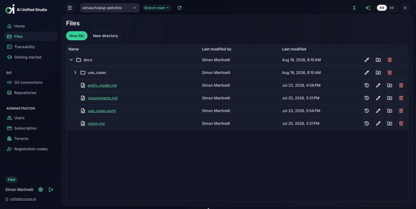
Task: Open the requirements.md file link
Action: point(102,98)
